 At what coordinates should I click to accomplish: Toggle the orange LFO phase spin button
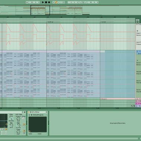24,131
